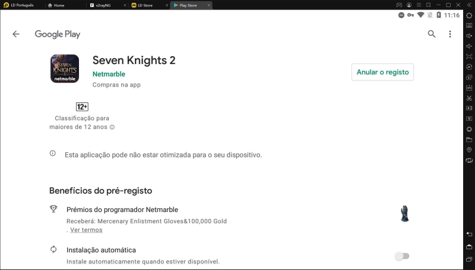Viewport: 475px width, 270px height.
Task: Open the Ver termos link
Action: tap(86, 230)
